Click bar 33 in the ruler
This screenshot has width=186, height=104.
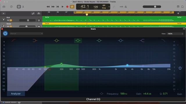point(49,12)
